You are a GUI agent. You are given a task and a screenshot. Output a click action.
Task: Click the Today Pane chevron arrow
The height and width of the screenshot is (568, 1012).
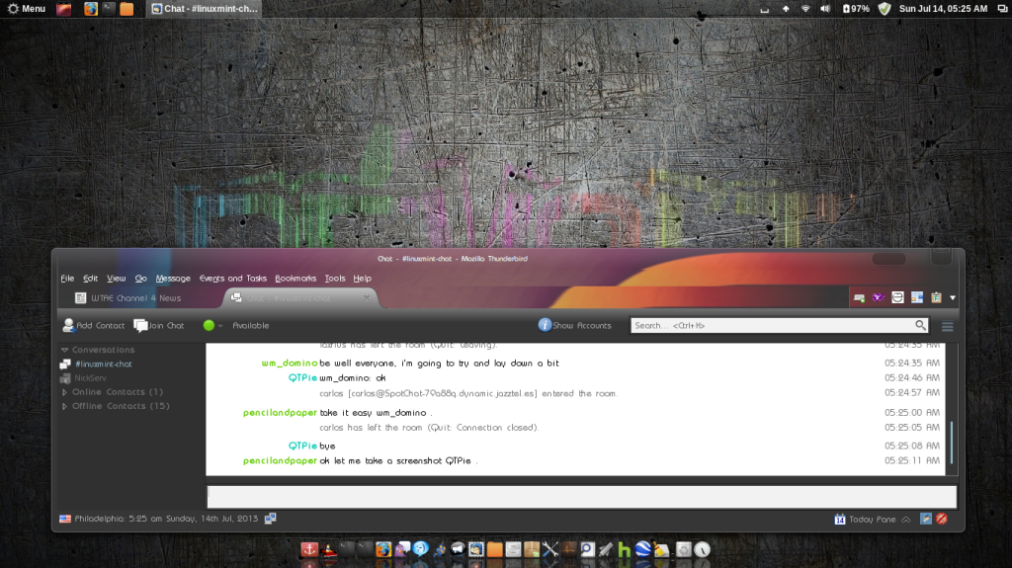[x=906, y=519]
